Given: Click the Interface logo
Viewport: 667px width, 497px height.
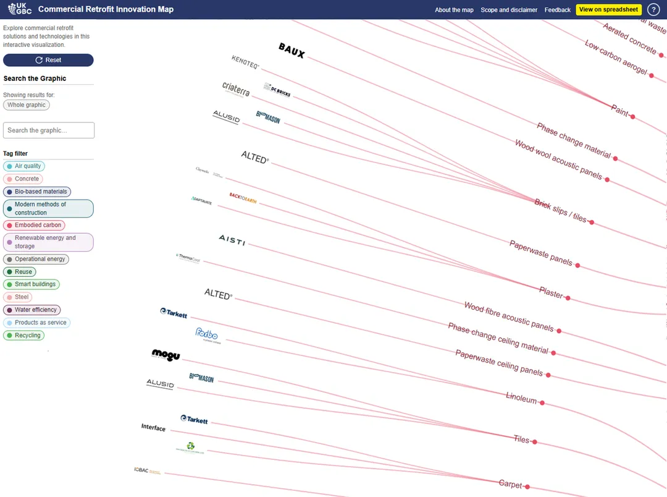Looking at the screenshot, I should point(153,428).
